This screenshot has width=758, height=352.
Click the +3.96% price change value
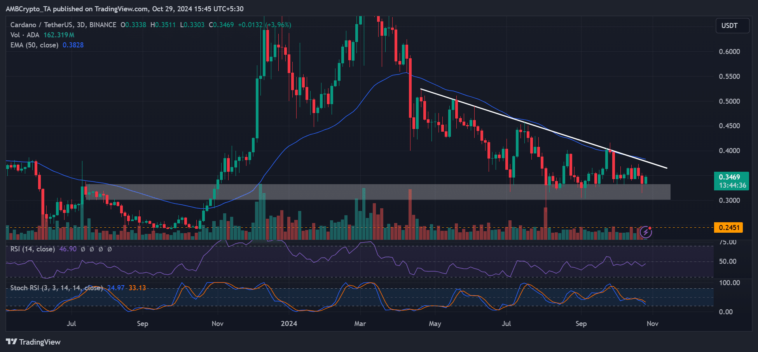click(278, 25)
